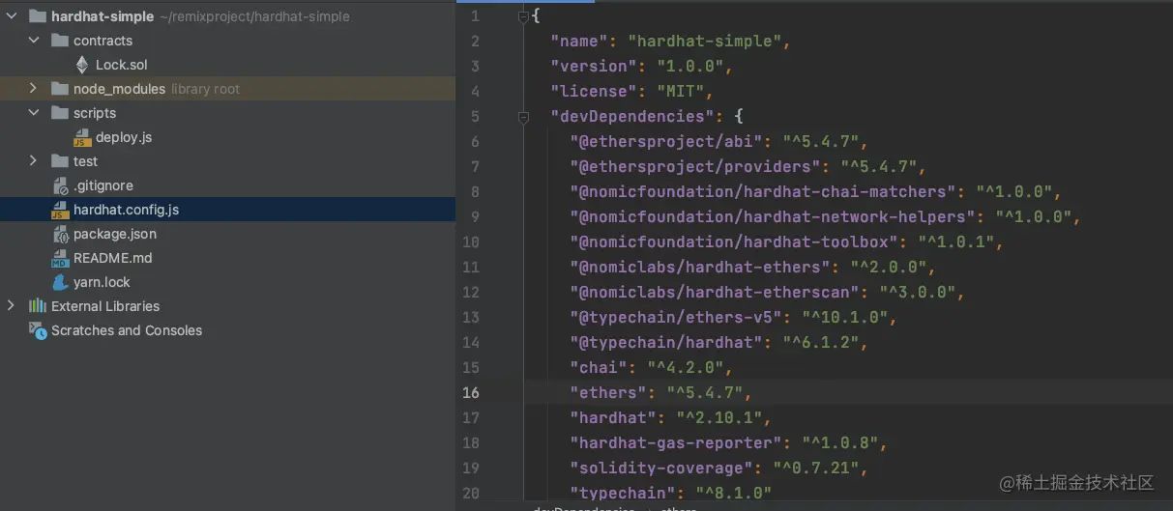The image size is (1173, 511).
Task: Click the markdown icon of README.md
Action: tap(60, 258)
